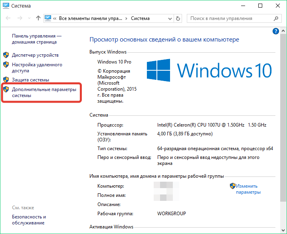Image resolution: width=287 pixels, height=234 pixels.
Task: Click the breadcrumb chevron before Система
Action: click(126, 18)
